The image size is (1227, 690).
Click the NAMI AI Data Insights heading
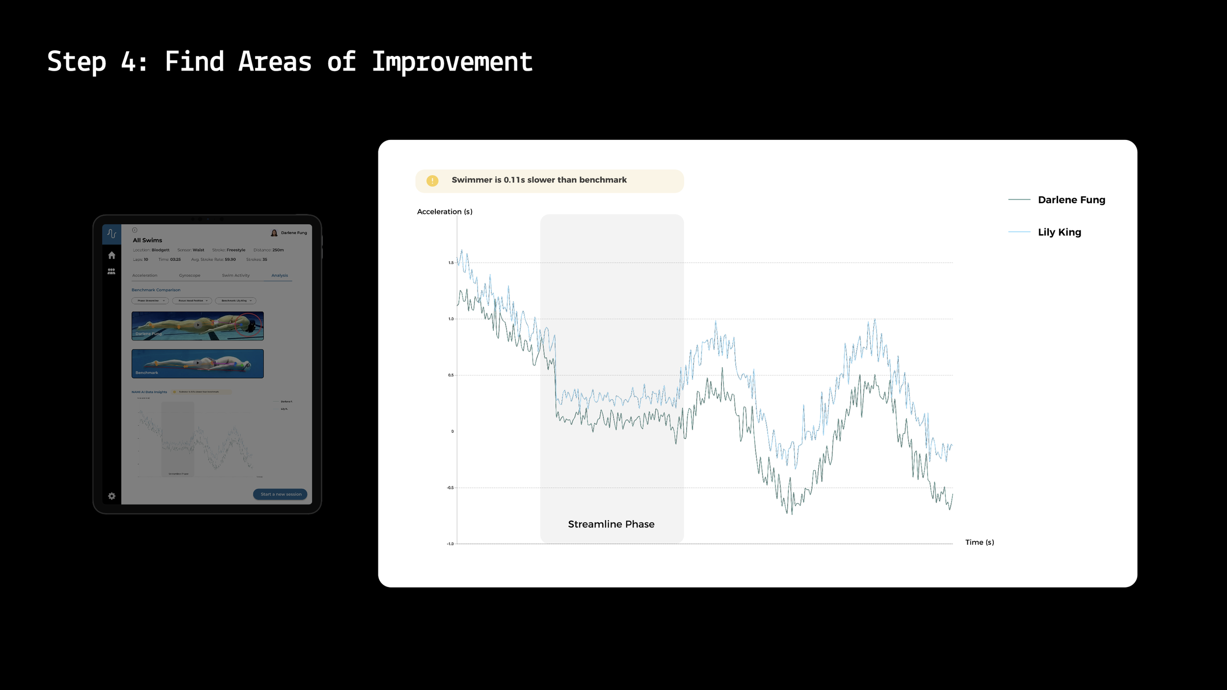(x=149, y=392)
